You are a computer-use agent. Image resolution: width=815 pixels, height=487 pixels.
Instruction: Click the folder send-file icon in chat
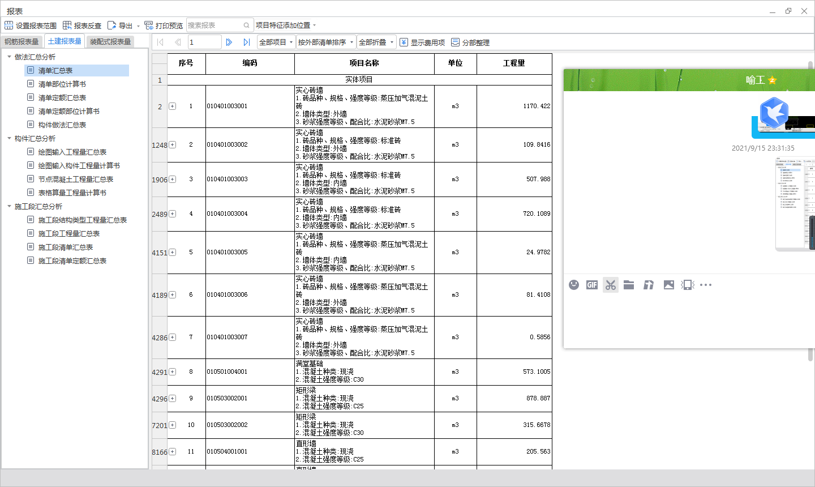coord(629,285)
